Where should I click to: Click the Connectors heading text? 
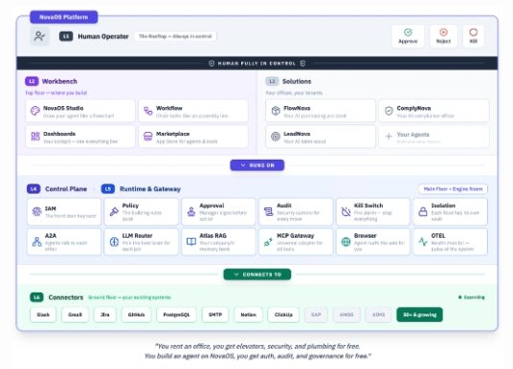click(x=66, y=297)
